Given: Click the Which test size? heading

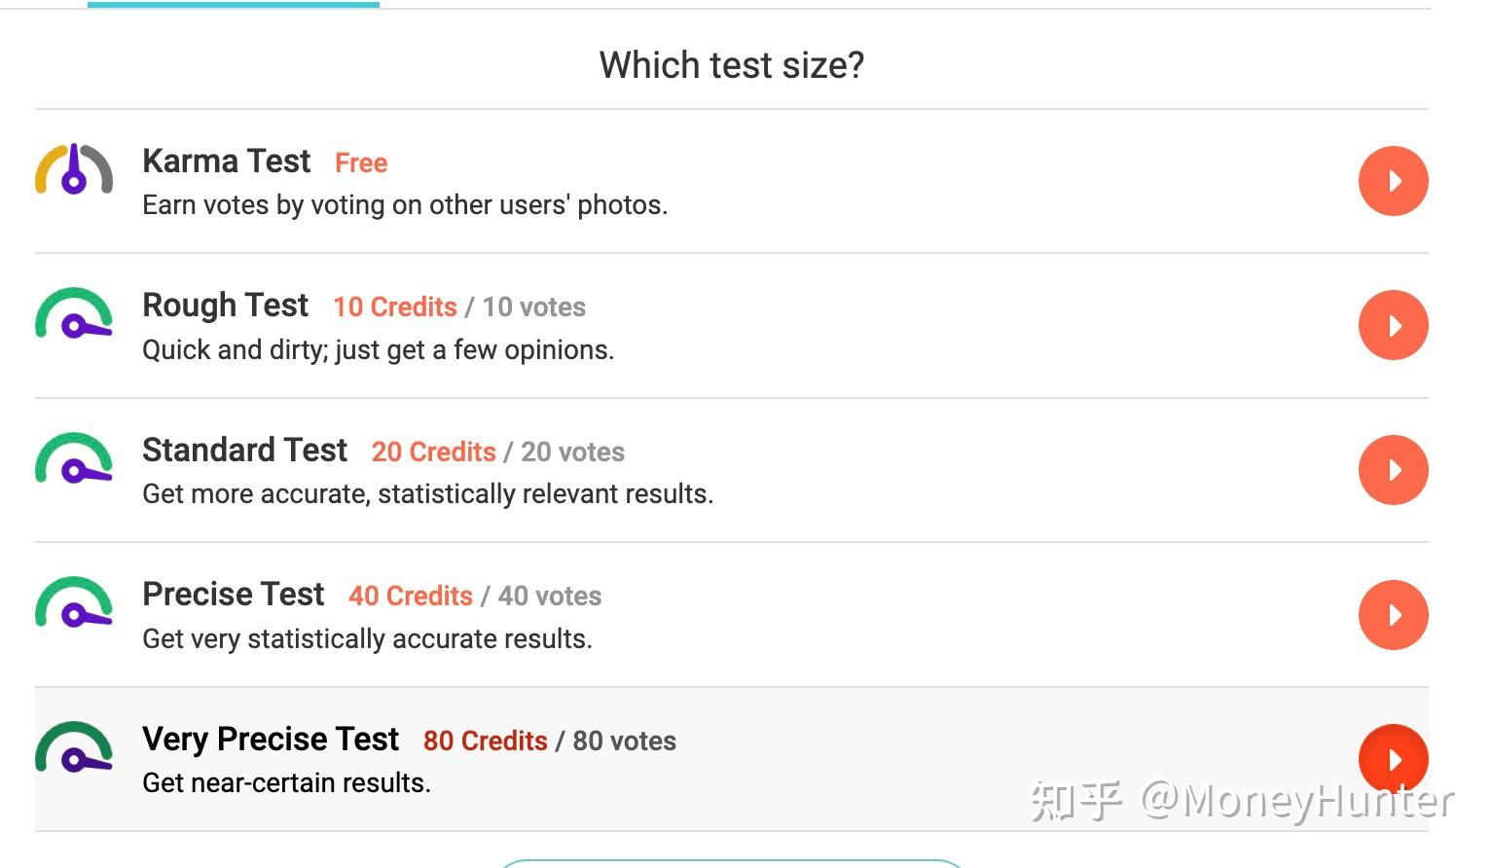Looking at the screenshot, I should point(731,65).
